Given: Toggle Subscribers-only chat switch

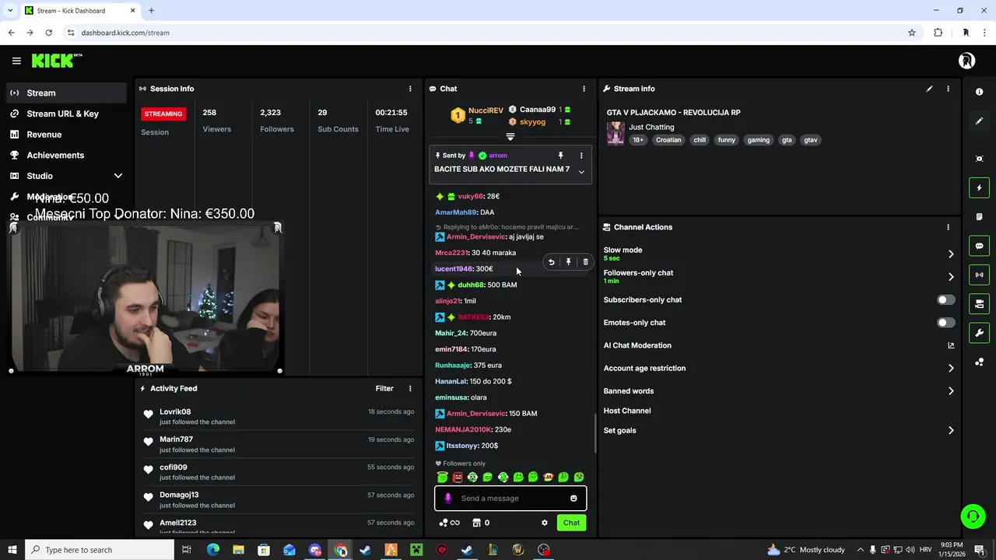Looking at the screenshot, I should [945, 299].
